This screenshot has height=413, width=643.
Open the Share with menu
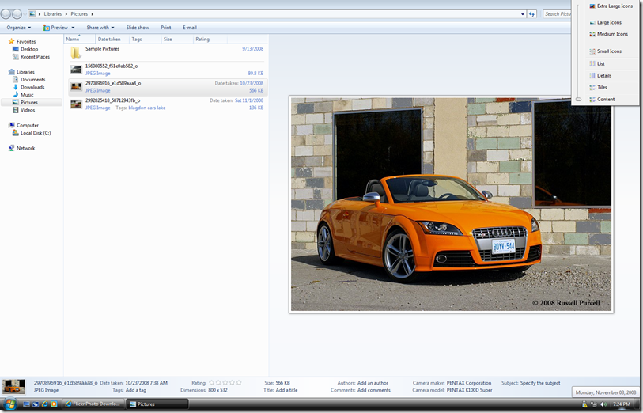pyautogui.click(x=100, y=28)
